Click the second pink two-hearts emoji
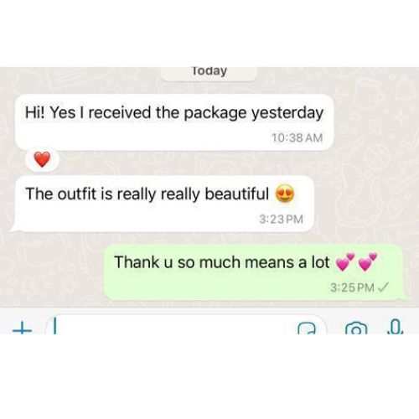The image size is (419, 419). tap(368, 261)
